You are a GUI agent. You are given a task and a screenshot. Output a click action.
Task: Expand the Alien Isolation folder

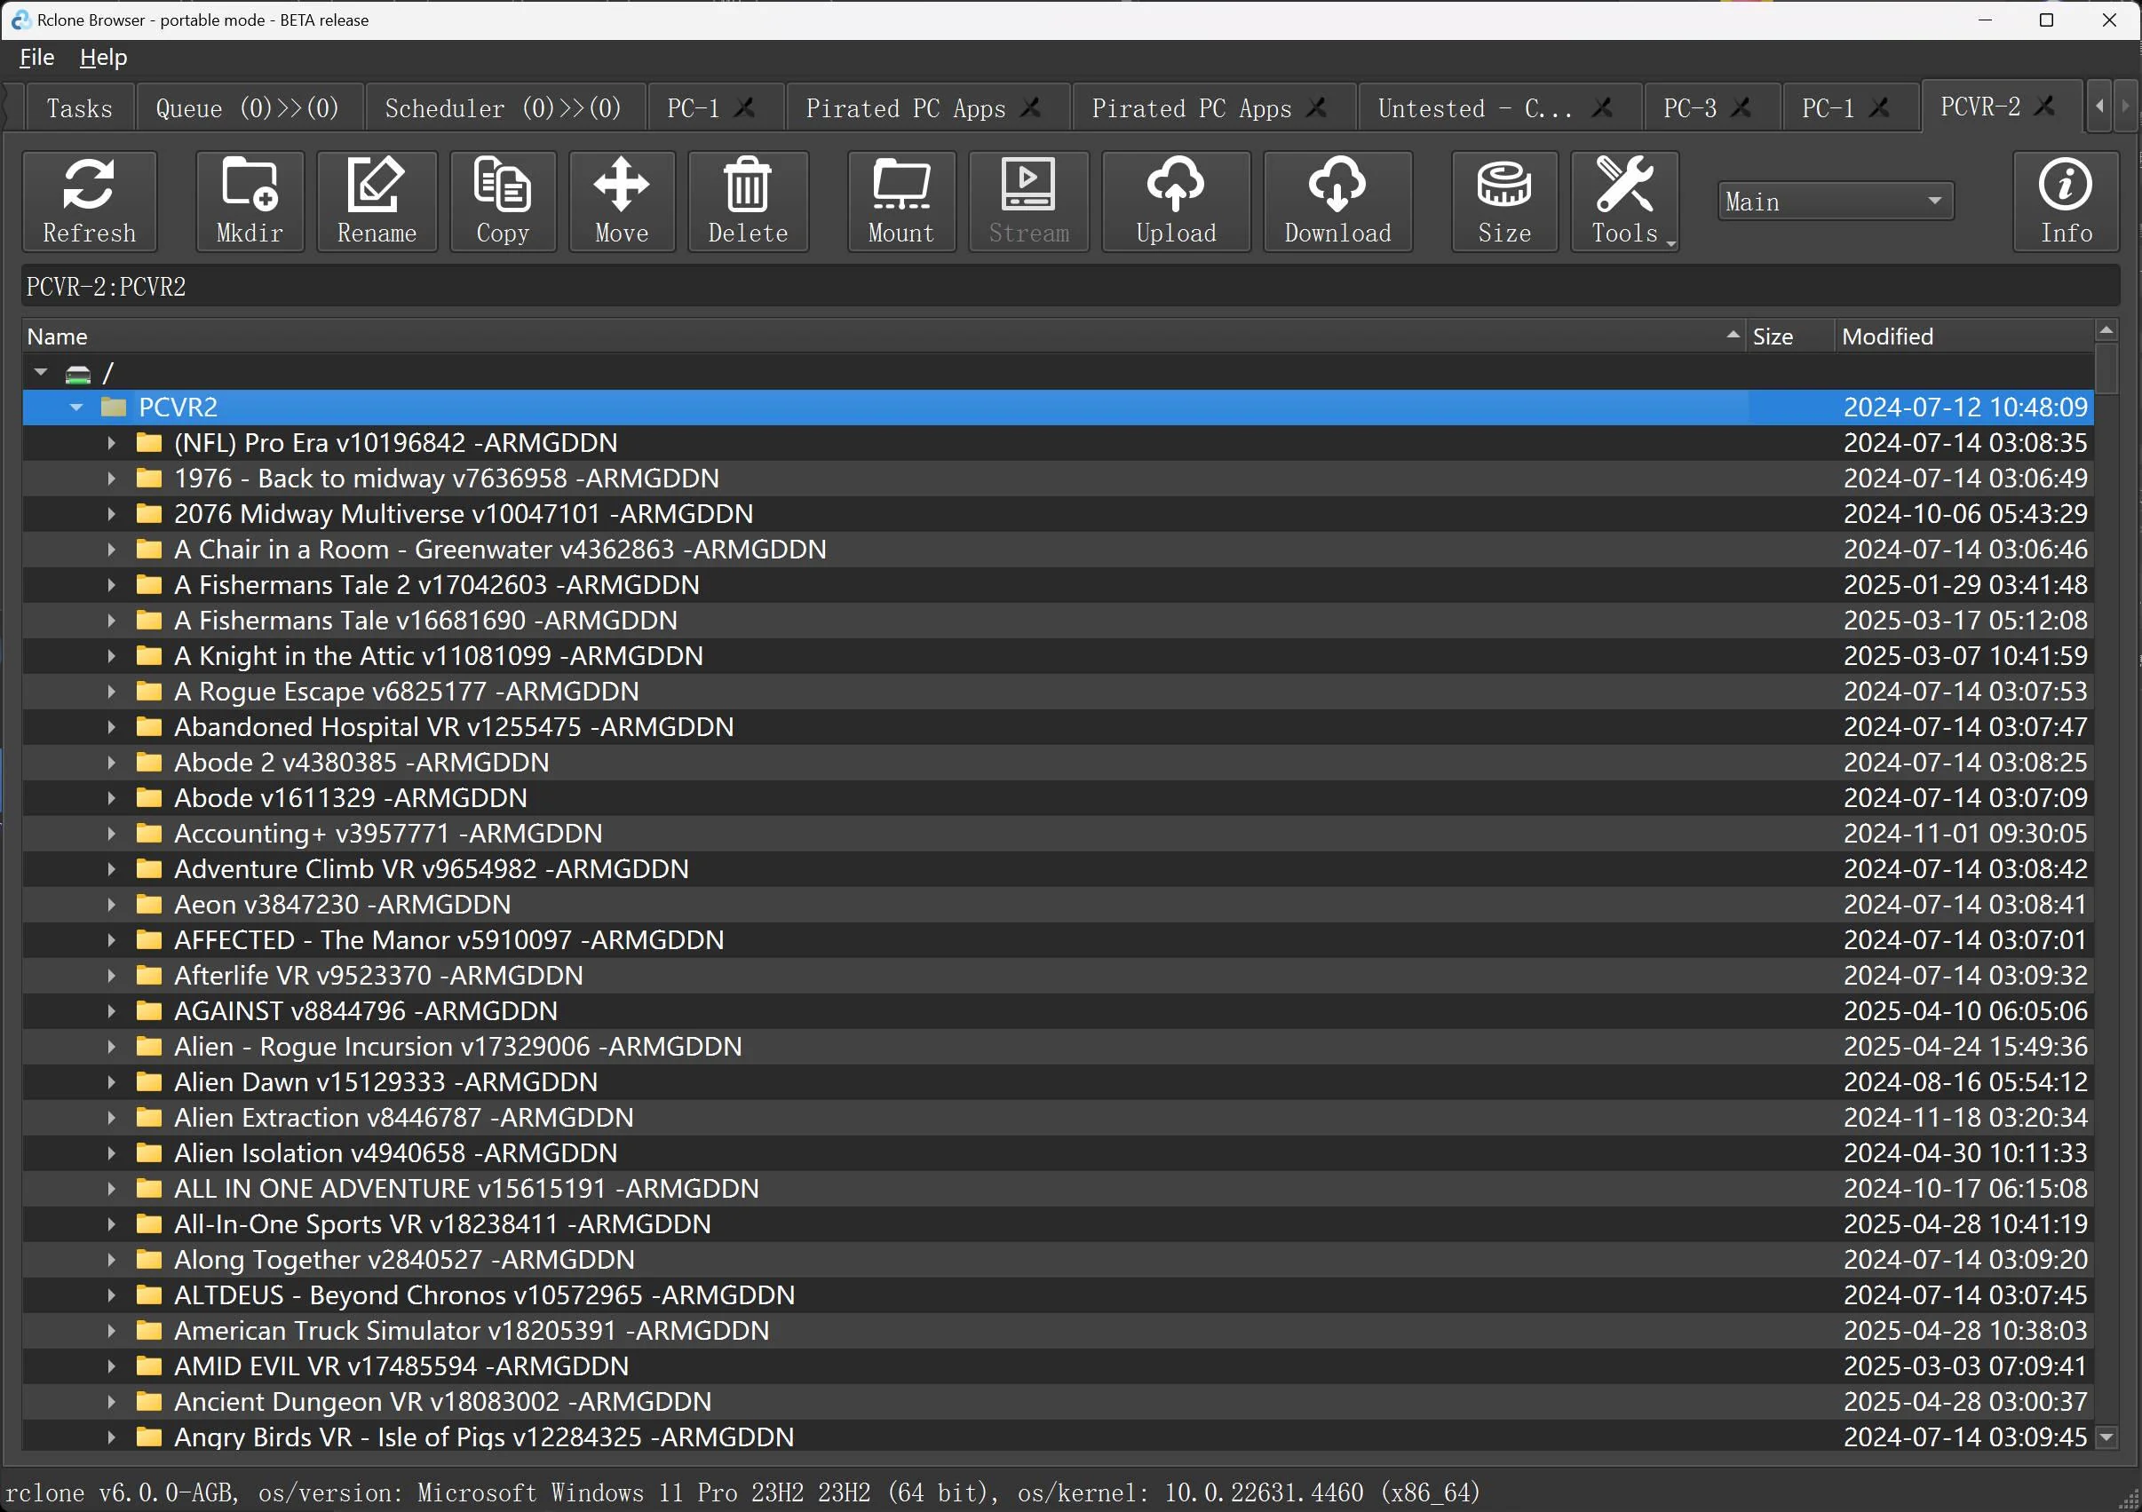[x=110, y=1153]
